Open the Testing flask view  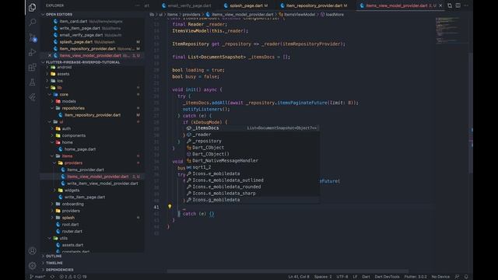pyautogui.click(x=32, y=82)
